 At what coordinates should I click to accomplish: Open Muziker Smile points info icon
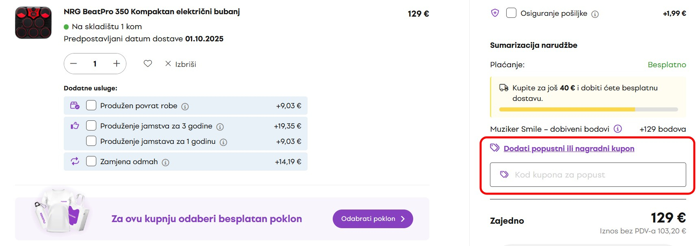(618, 129)
